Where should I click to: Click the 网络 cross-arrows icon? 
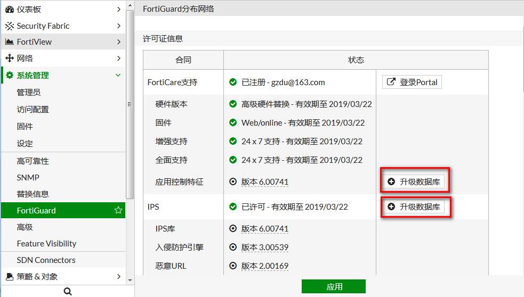tap(10, 58)
